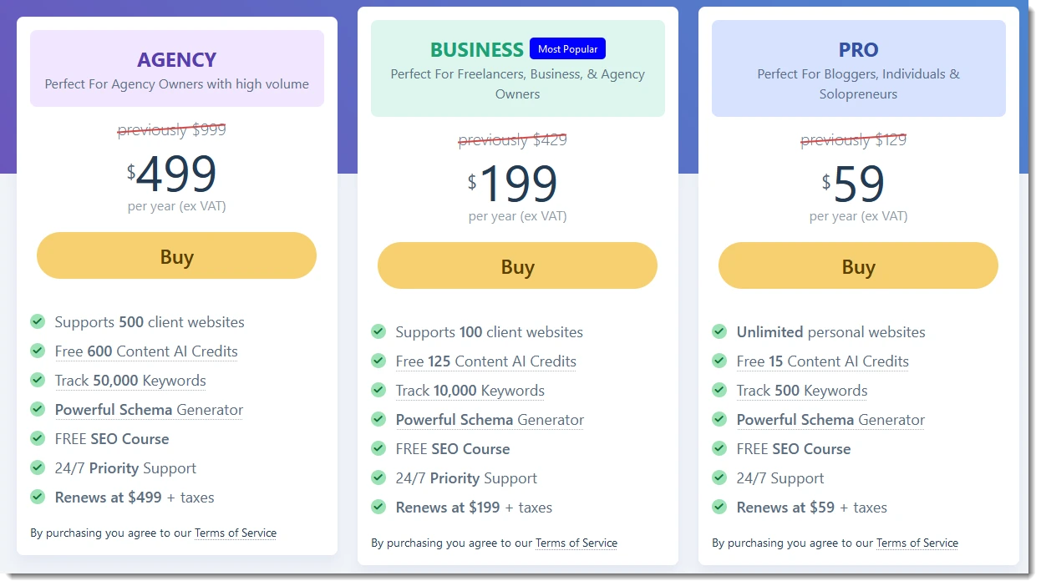1041x586 pixels.
Task: Click the Most Popular badge
Action: click(x=567, y=48)
